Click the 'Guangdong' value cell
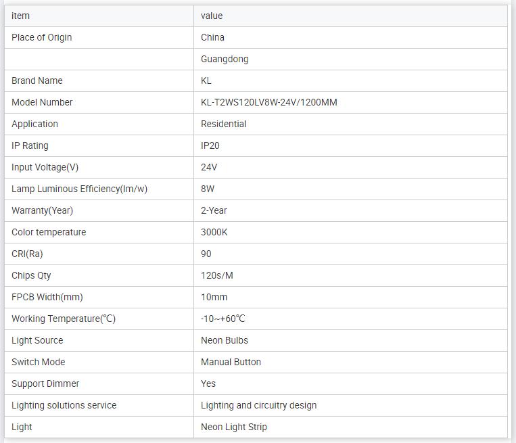 [x=225, y=59]
